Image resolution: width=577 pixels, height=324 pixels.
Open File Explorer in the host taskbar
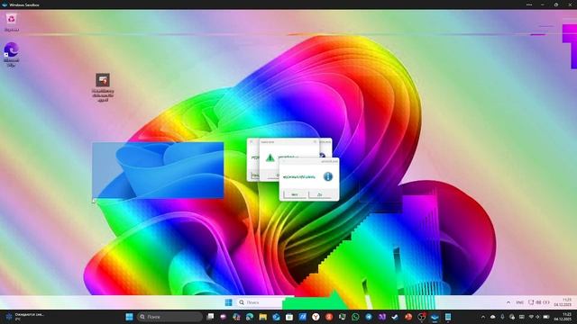262,317
